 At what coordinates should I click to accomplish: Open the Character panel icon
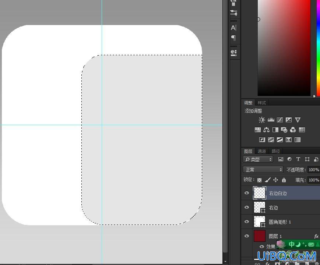click(234, 28)
